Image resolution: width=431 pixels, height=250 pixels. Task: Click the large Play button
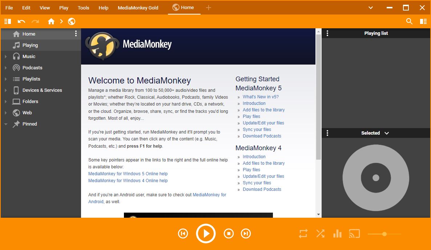pos(206,234)
